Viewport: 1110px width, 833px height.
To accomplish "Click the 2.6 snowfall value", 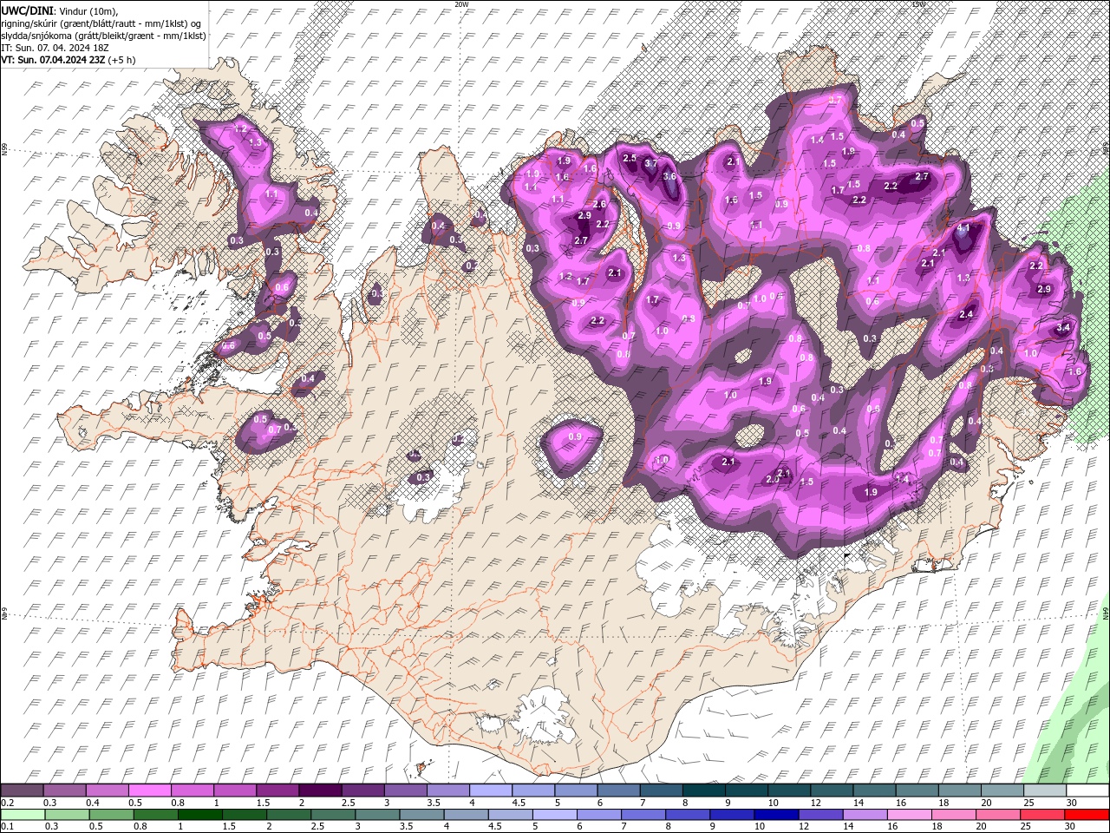I will 599,204.
